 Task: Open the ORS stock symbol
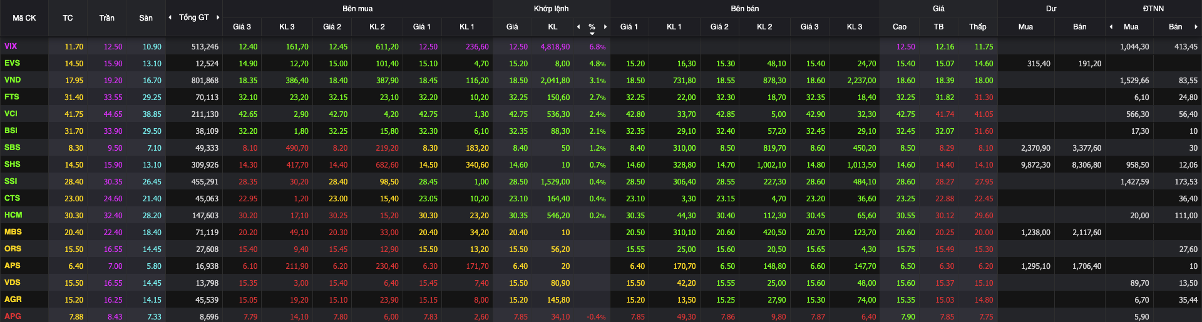pos(13,249)
